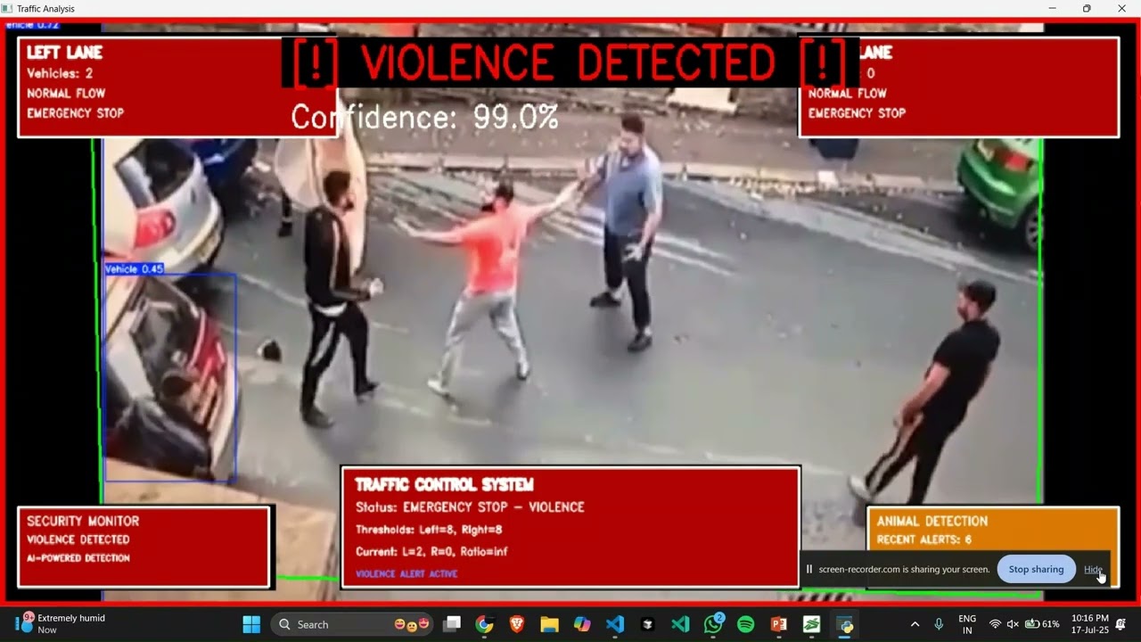The height and width of the screenshot is (642, 1141).
Task: Open Copilot from the taskbar
Action: [582, 624]
